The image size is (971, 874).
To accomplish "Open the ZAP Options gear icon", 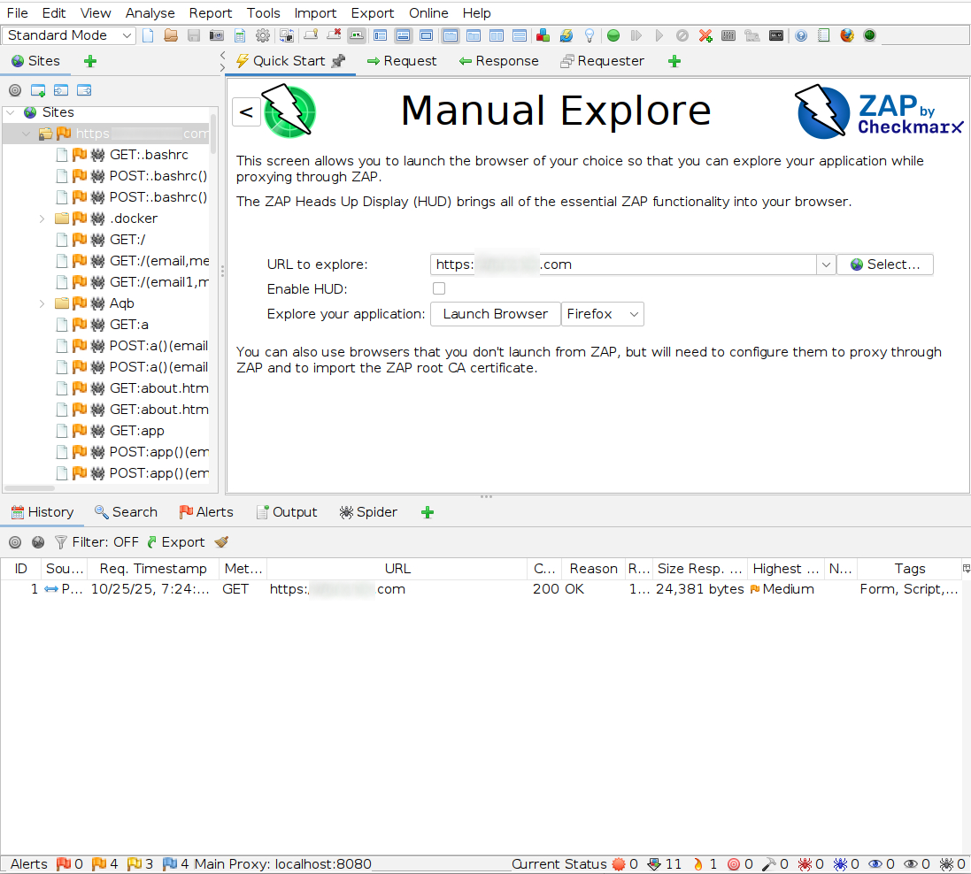I will pos(263,35).
